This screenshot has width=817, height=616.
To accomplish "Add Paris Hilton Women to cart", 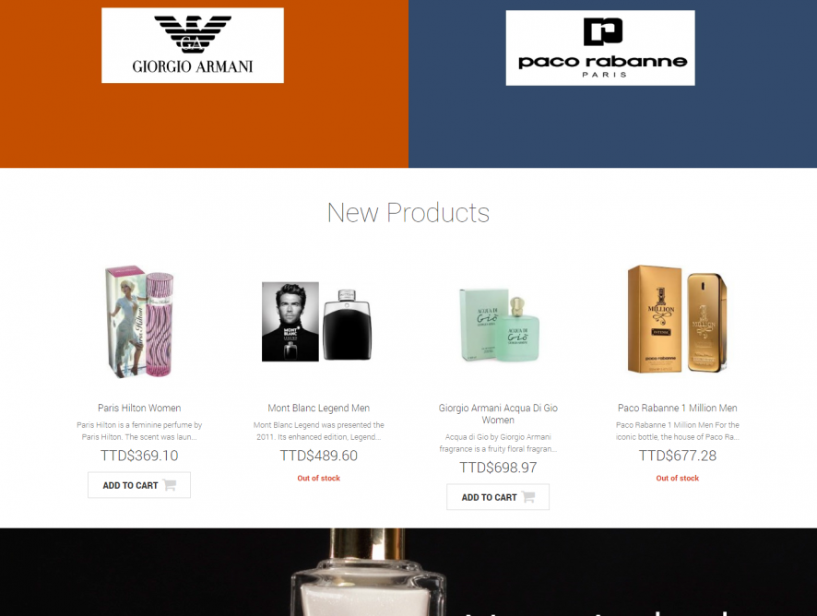I will [139, 485].
